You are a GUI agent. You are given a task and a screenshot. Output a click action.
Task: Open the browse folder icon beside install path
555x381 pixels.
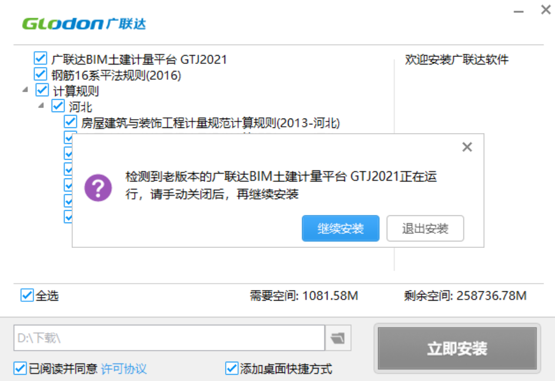(x=338, y=338)
